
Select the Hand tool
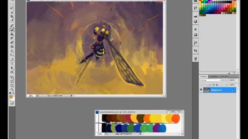point(12,85)
